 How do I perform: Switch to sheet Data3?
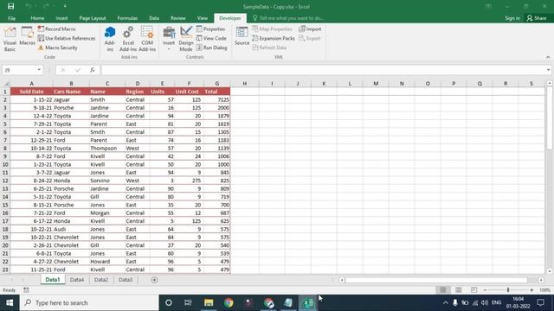(x=126, y=280)
